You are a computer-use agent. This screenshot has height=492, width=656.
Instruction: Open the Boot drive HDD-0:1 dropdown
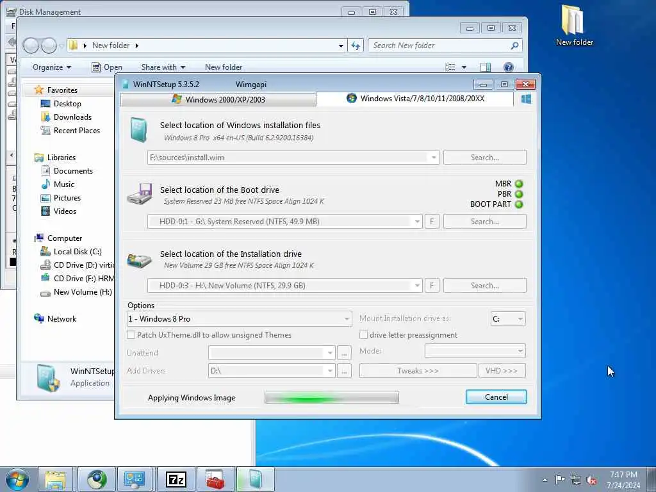pyautogui.click(x=416, y=222)
